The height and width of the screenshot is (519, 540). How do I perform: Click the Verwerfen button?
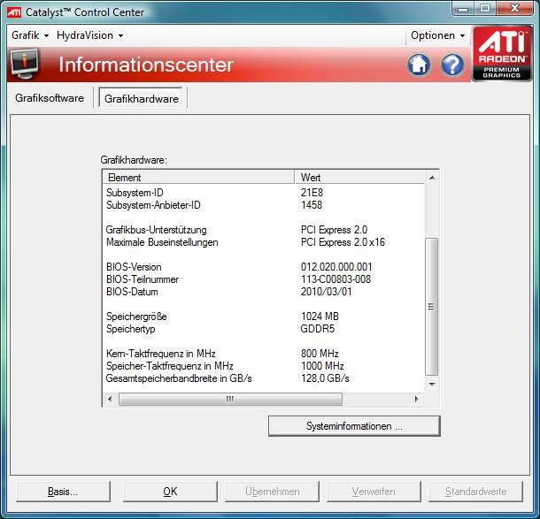point(374,492)
